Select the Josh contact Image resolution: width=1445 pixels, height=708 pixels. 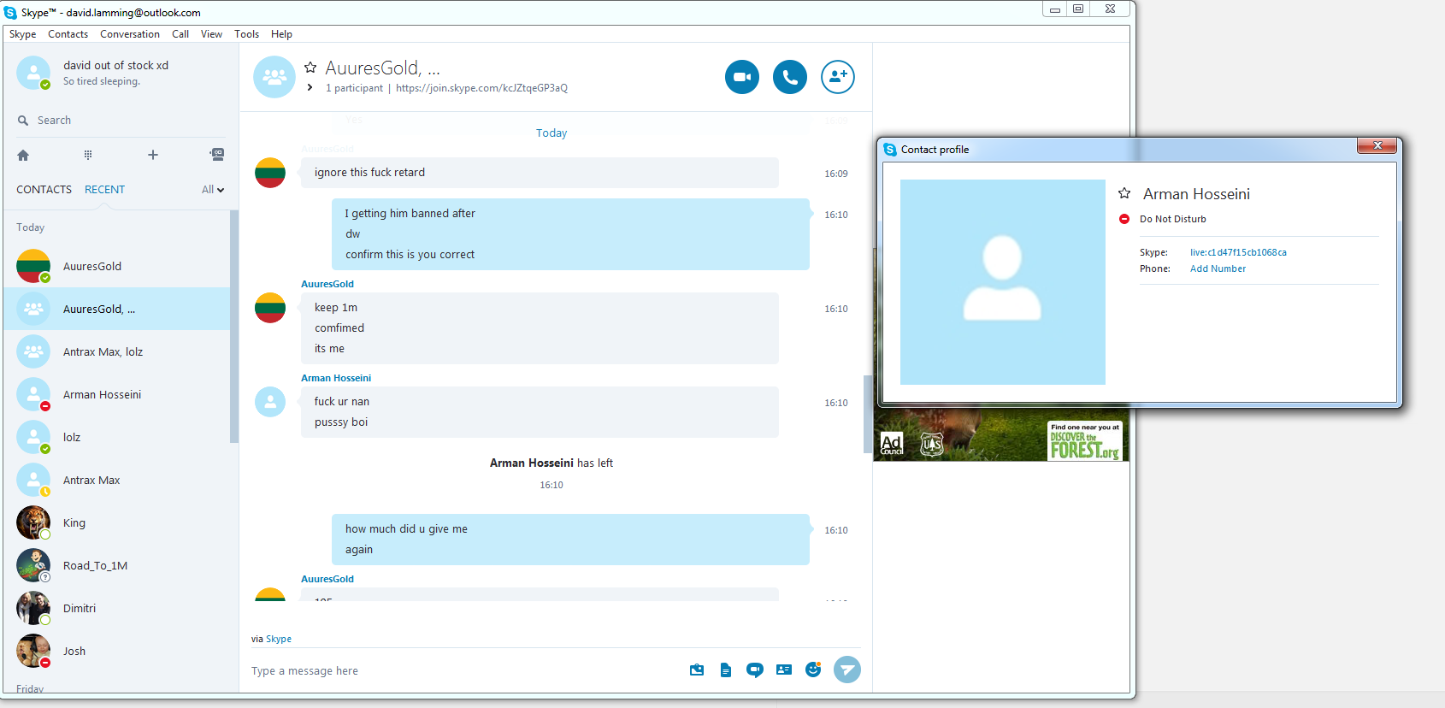pos(117,651)
